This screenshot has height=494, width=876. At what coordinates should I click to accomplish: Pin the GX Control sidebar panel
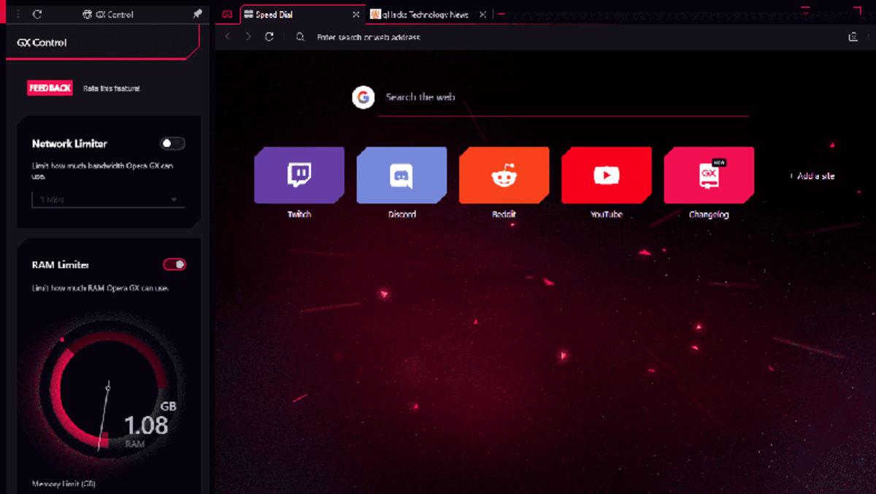click(197, 14)
